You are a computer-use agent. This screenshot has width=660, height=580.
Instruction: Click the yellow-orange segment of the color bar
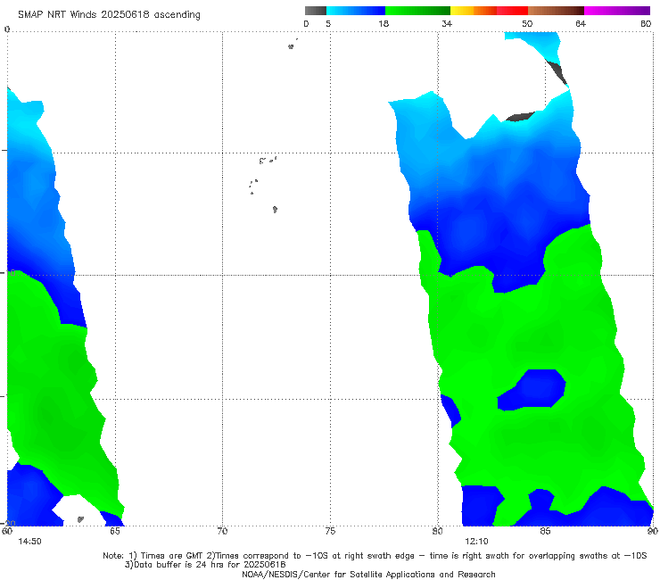(474, 11)
